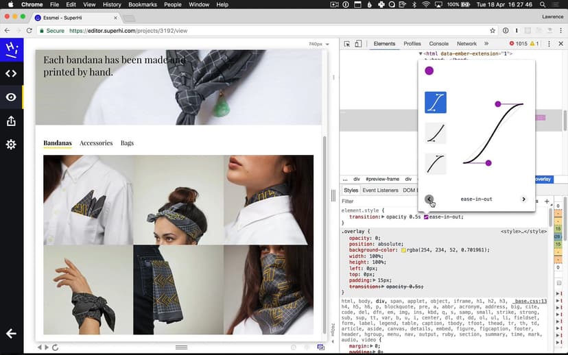Click the purple ease-in-out timing swatch
Screen dimensions: 568x355
pyautogui.click(x=426, y=217)
